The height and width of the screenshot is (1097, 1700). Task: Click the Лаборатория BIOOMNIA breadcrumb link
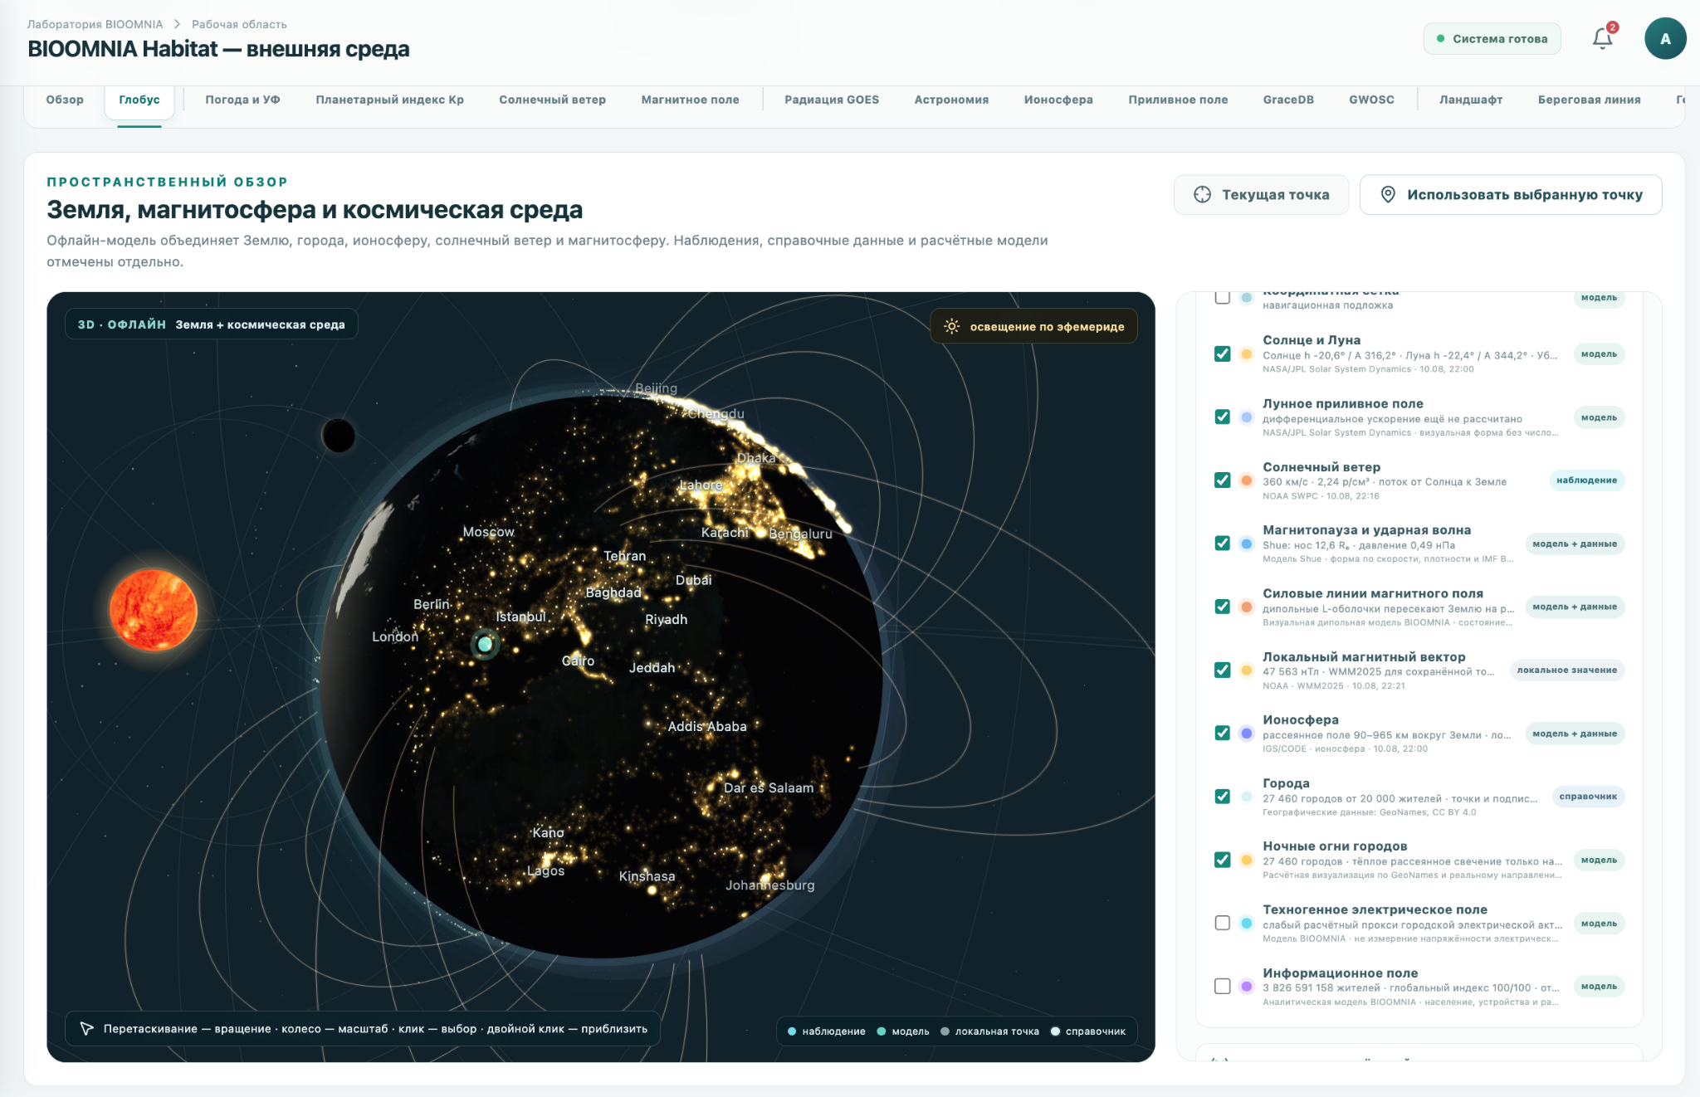[x=95, y=24]
